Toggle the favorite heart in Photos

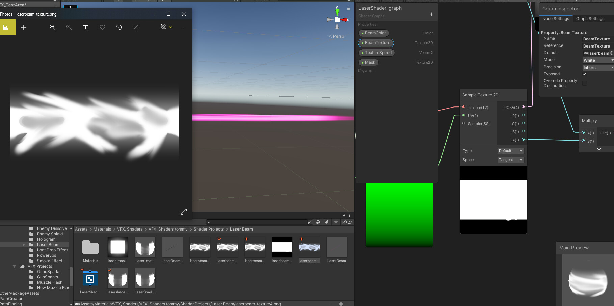click(x=102, y=27)
